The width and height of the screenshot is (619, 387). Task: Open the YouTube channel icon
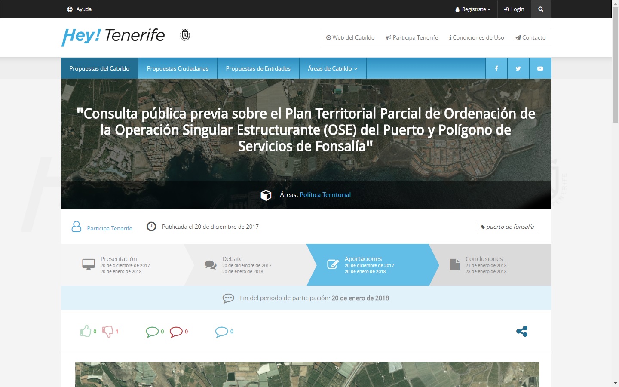point(540,68)
